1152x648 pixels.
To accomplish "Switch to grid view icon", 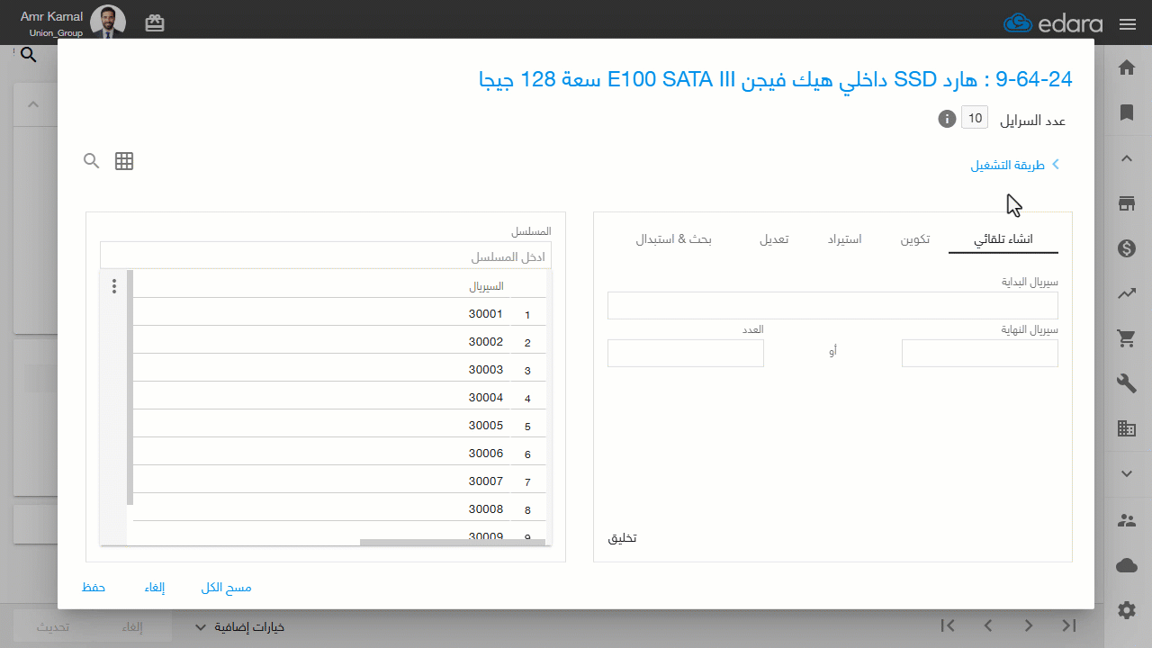I will tap(124, 161).
